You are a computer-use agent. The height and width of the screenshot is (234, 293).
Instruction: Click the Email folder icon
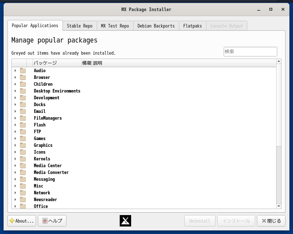click(x=23, y=111)
